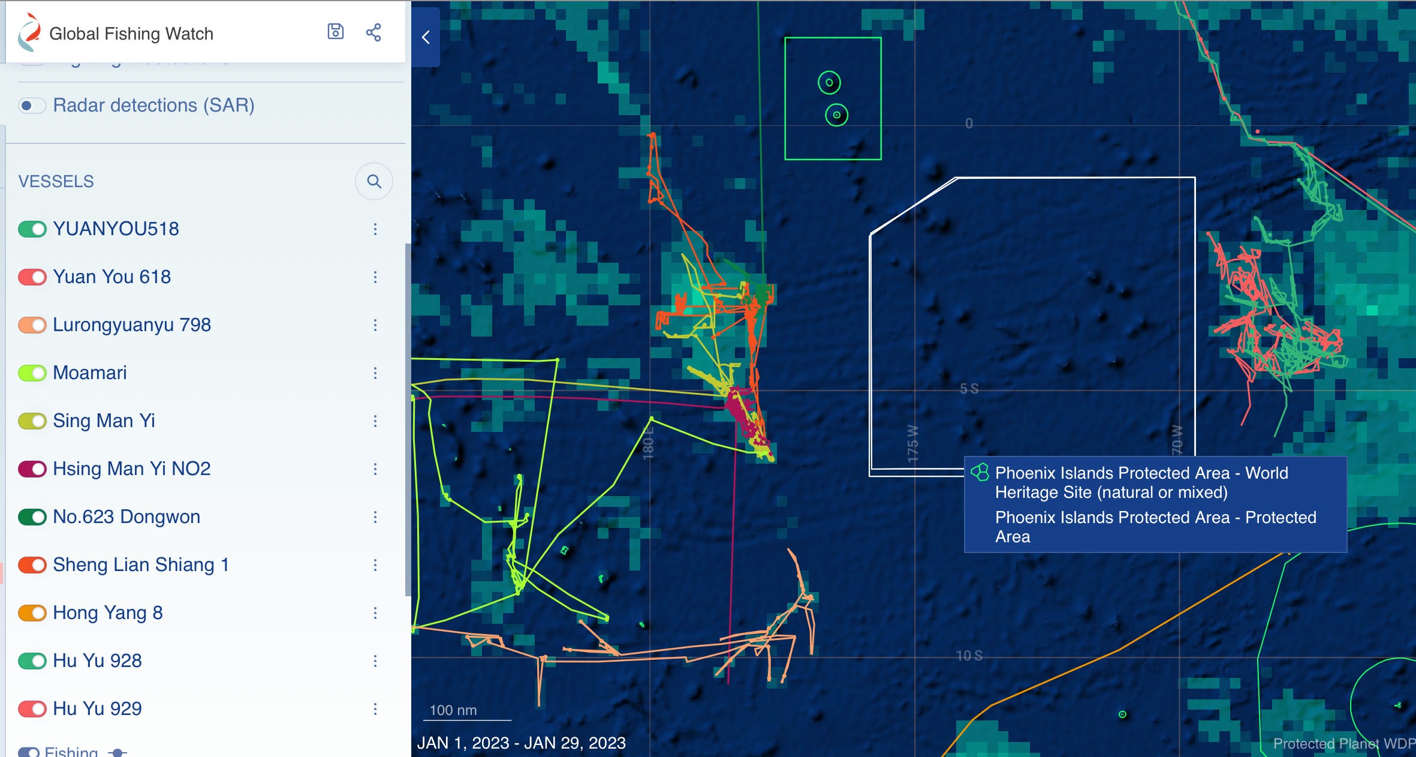Select Phoenix Islands World Heritage Site entry

[x=1141, y=482]
